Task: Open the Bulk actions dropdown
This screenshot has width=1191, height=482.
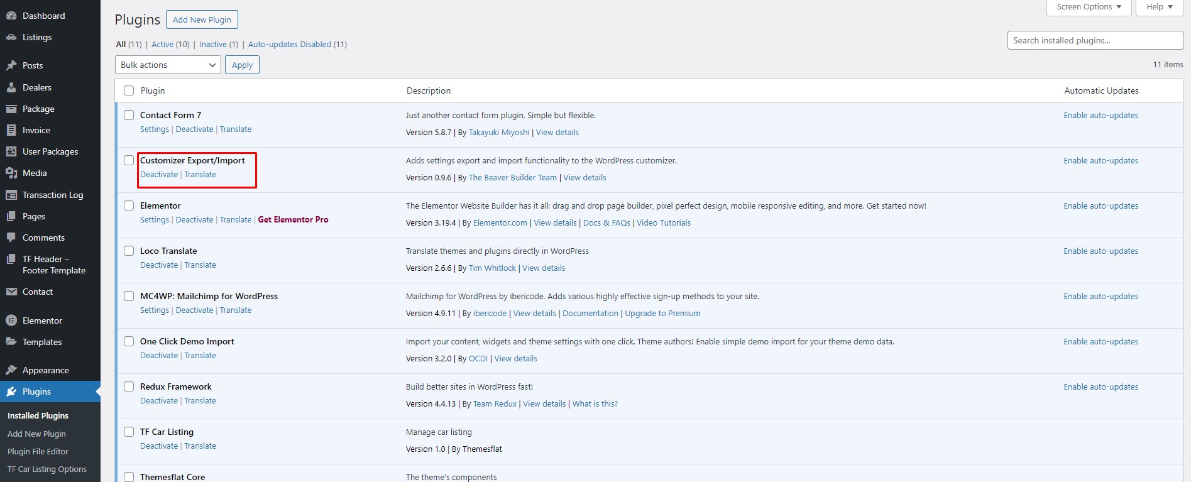Action: (x=168, y=65)
